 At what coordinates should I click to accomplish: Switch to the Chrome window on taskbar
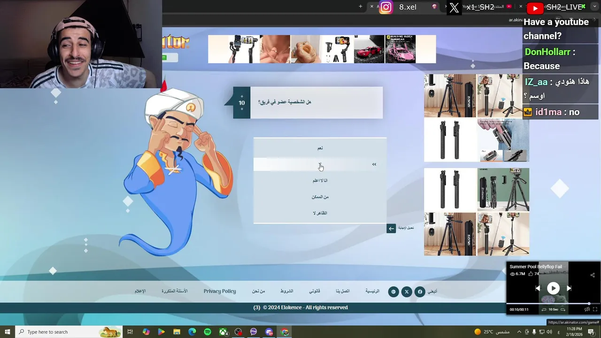(x=285, y=332)
